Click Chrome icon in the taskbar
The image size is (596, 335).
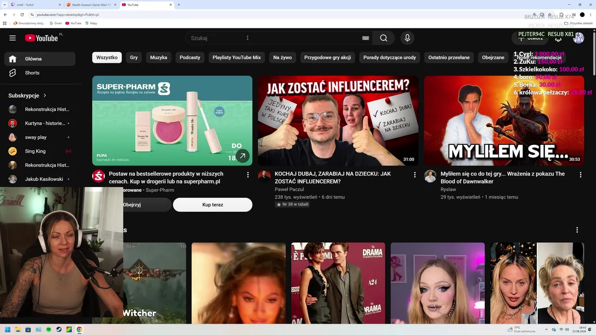point(79,329)
